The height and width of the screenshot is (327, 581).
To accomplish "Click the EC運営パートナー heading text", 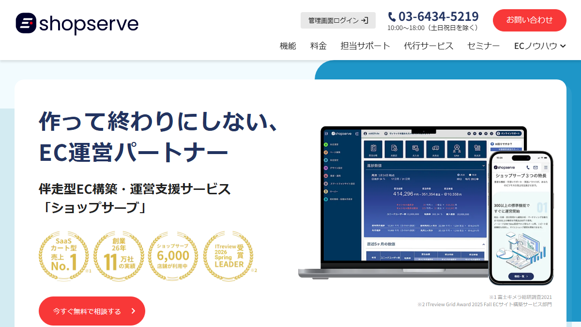I will (x=134, y=151).
